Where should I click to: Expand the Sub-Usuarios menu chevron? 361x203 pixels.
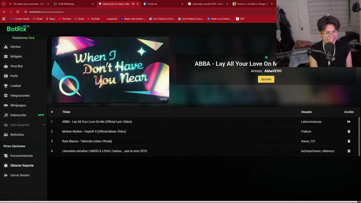click(x=44, y=125)
